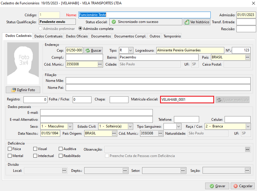
Task: Check the Reabilitado box
Action: pyautogui.click(x=61, y=156)
